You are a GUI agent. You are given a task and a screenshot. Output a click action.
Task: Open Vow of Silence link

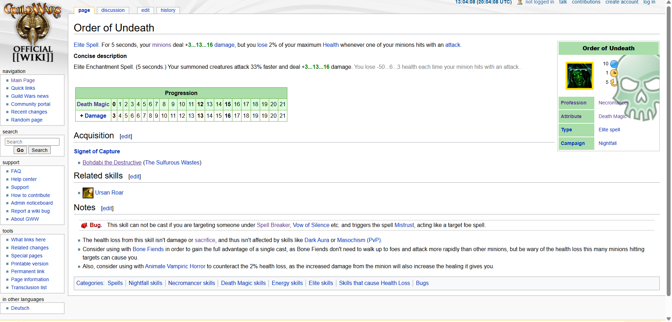[x=311, y=225]
